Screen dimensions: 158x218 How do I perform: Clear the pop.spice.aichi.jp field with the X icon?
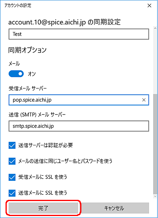click(144, 100)
